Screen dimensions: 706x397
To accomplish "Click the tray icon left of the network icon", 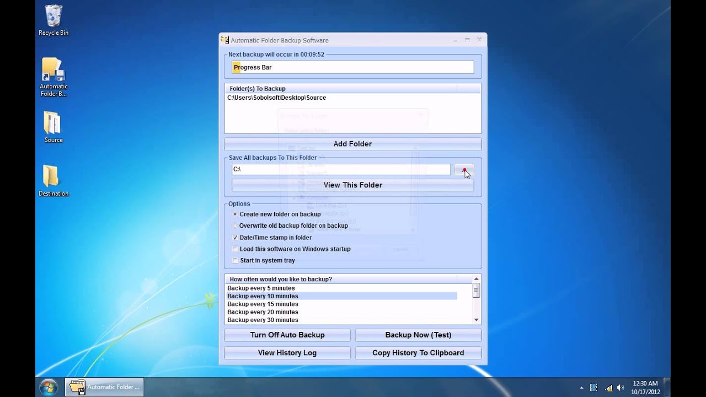I will click(x=594, y=388).
